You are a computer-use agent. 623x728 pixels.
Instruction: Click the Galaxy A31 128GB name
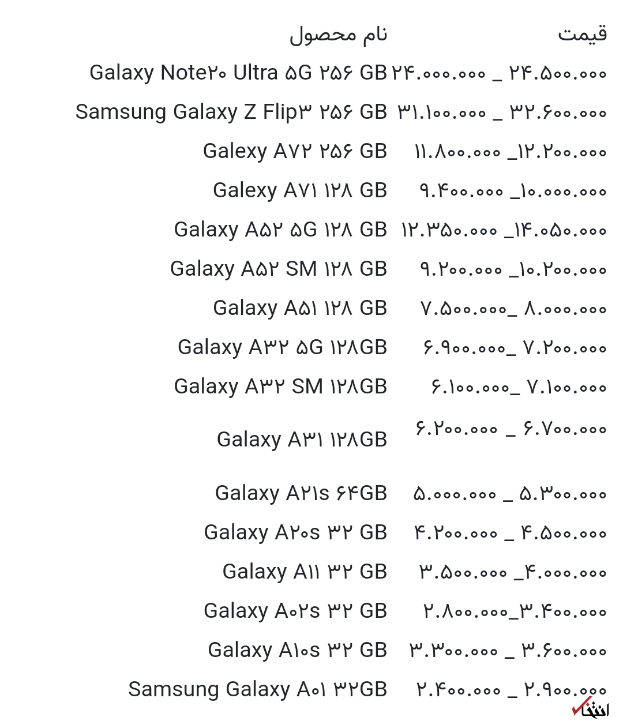point(302,440)
